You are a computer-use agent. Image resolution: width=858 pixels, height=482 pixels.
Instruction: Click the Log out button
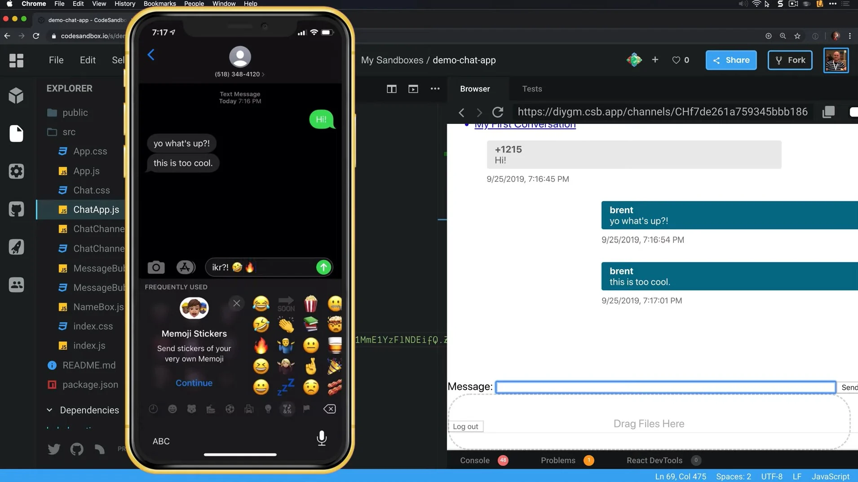tap(465, 426)
